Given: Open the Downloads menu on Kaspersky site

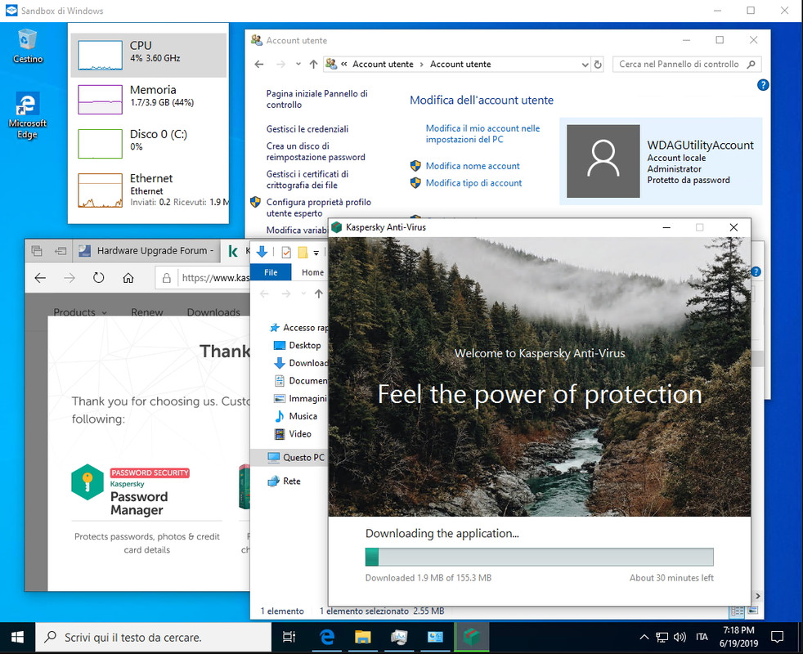Looking at the screenshot, I should (x=213, y=312).
